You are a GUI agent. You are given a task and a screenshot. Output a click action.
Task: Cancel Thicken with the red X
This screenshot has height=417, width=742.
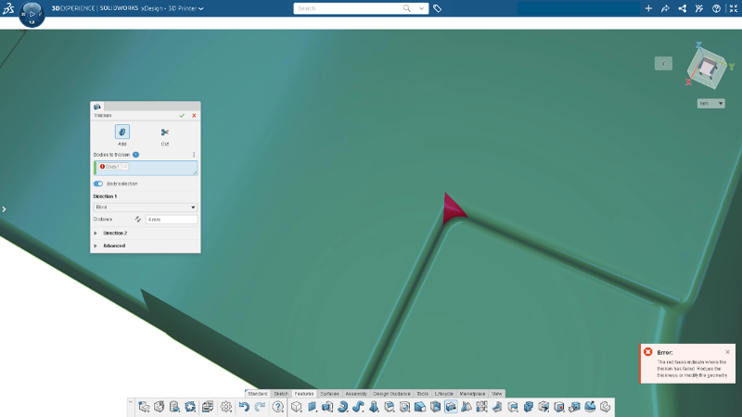tap(194, 115)
